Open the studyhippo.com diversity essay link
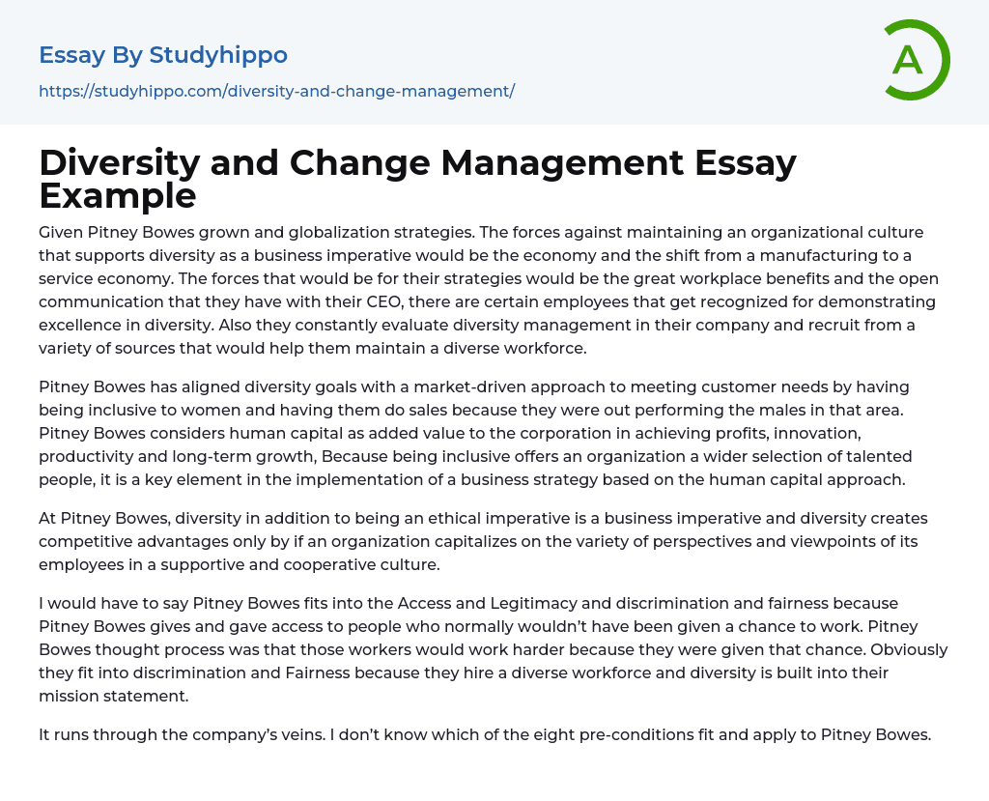Viewport: 989px width, 801px height. (276, 91)
